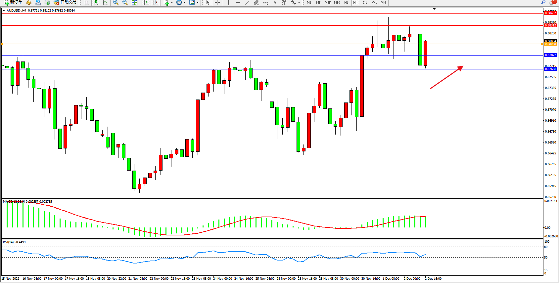Select the trendline drawing tool
Viewport: 559px width, 283px height.
pos(247,2)
